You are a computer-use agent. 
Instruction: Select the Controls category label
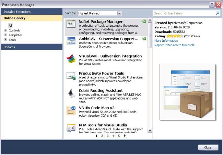click(x=14, y=30)
